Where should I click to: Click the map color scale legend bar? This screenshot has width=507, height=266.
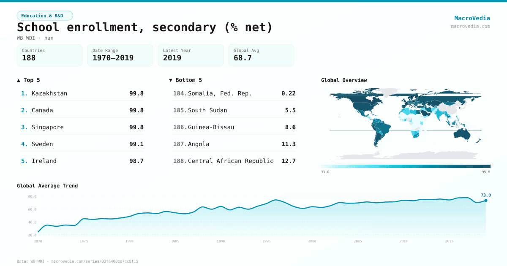coord(406,166)
